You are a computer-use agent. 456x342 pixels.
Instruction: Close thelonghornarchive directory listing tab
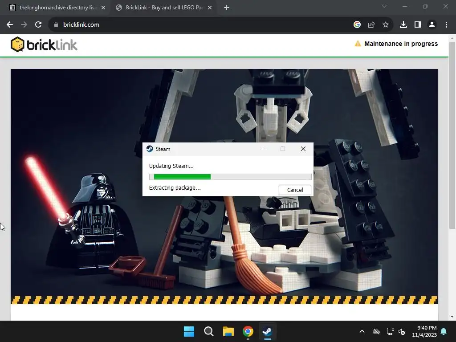(x=103, y=8)
